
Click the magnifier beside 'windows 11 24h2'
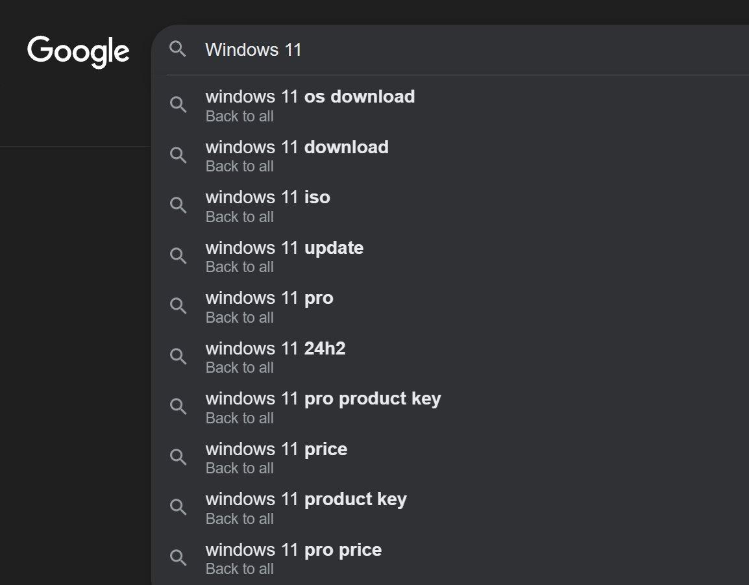(x=178, y=356)
